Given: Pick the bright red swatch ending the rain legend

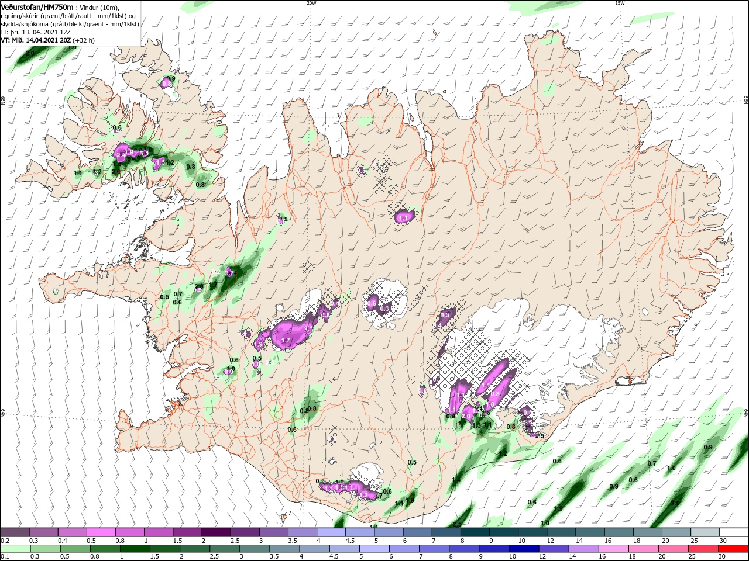Looking at the screenshot, I should click(x=734, y=549).
